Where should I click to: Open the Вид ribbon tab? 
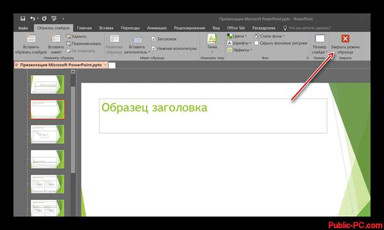(x=216, y=28)
